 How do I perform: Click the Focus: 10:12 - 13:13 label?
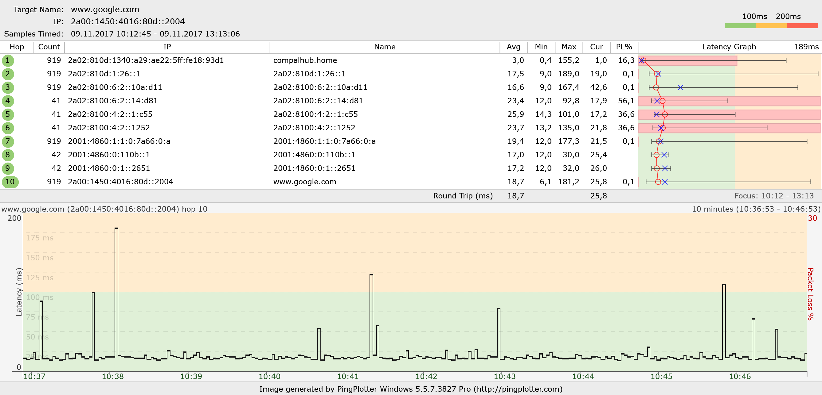(x=774, y=196)
